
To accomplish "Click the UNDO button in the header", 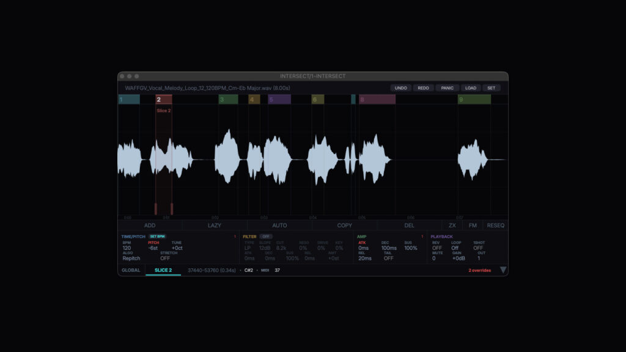I will [x=400, y=88].
